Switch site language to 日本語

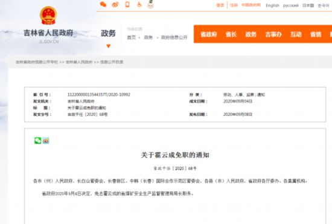(308, 5)
